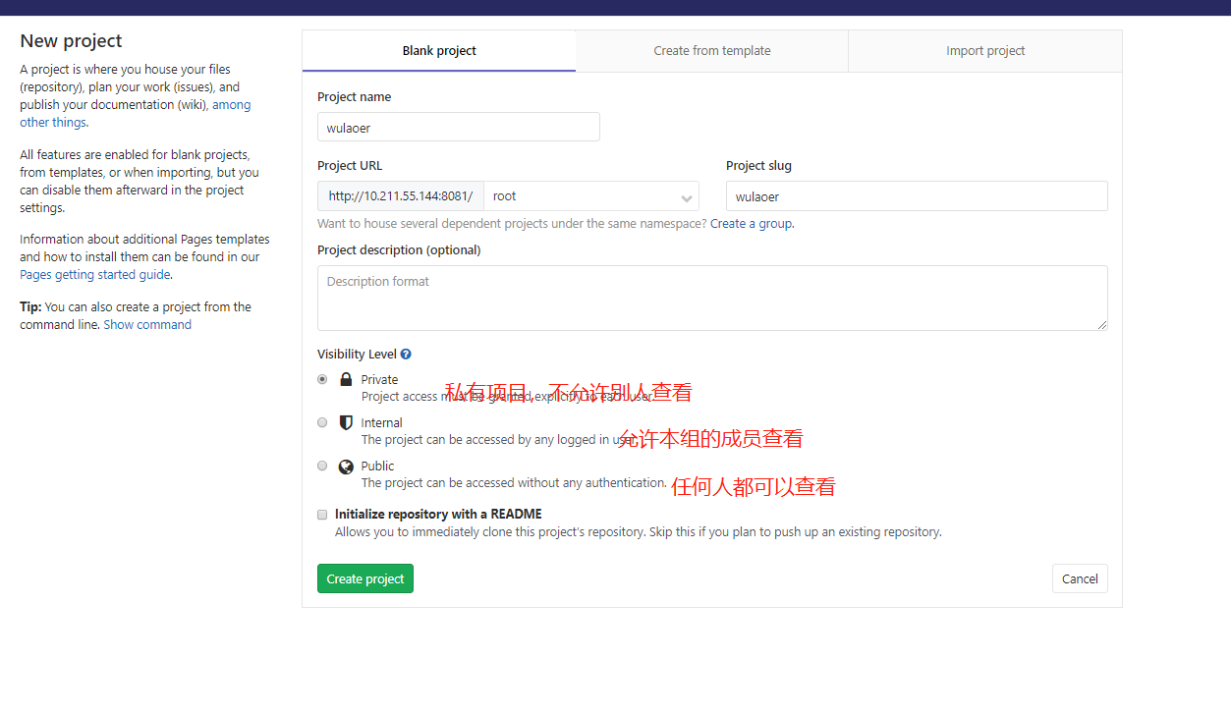Focus the Project name input field
1231x714 pixels.
pyautogui.click(x=458, y=128)
